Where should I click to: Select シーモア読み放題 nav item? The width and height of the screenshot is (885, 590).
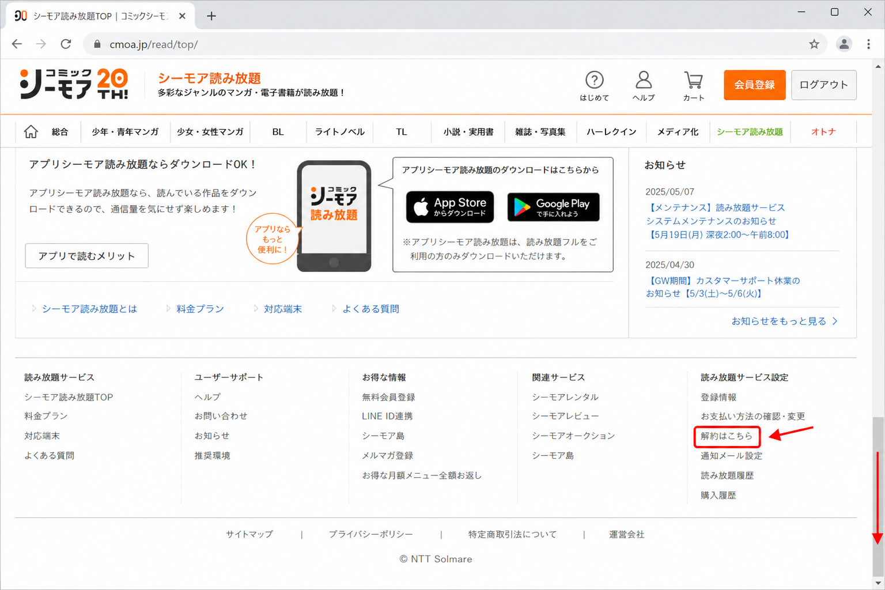coord(750,132)
